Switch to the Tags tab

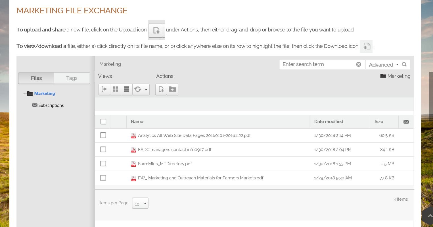click(72, 78)
